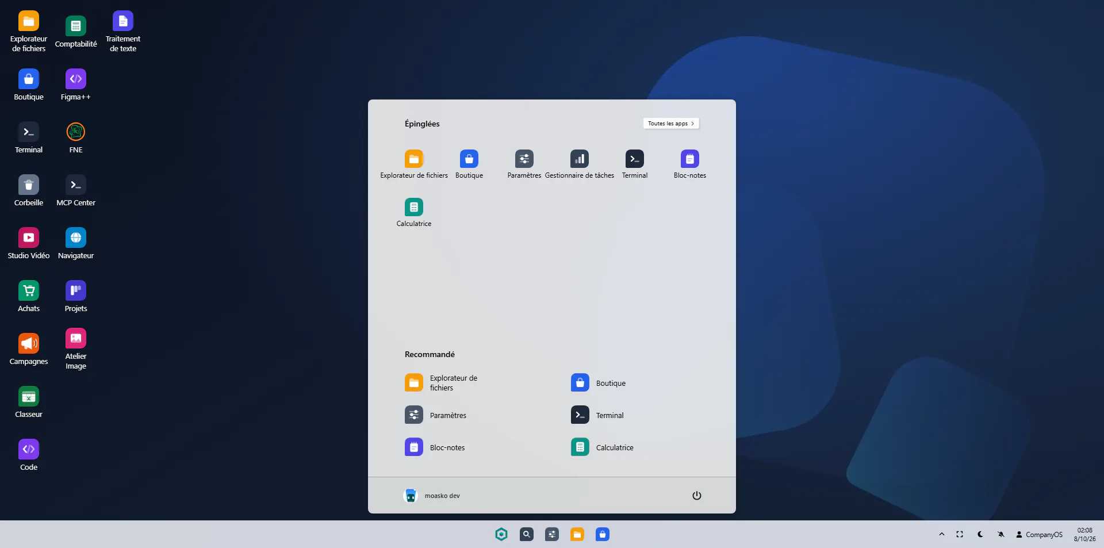Image resolution: width=1104 pixels, height=548 pixels.
Task: Open pinned Bloc-notes in start menu
Action: (x=689, y=164)
